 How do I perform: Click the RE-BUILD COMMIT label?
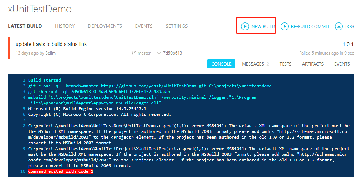[x=310, y=26]
